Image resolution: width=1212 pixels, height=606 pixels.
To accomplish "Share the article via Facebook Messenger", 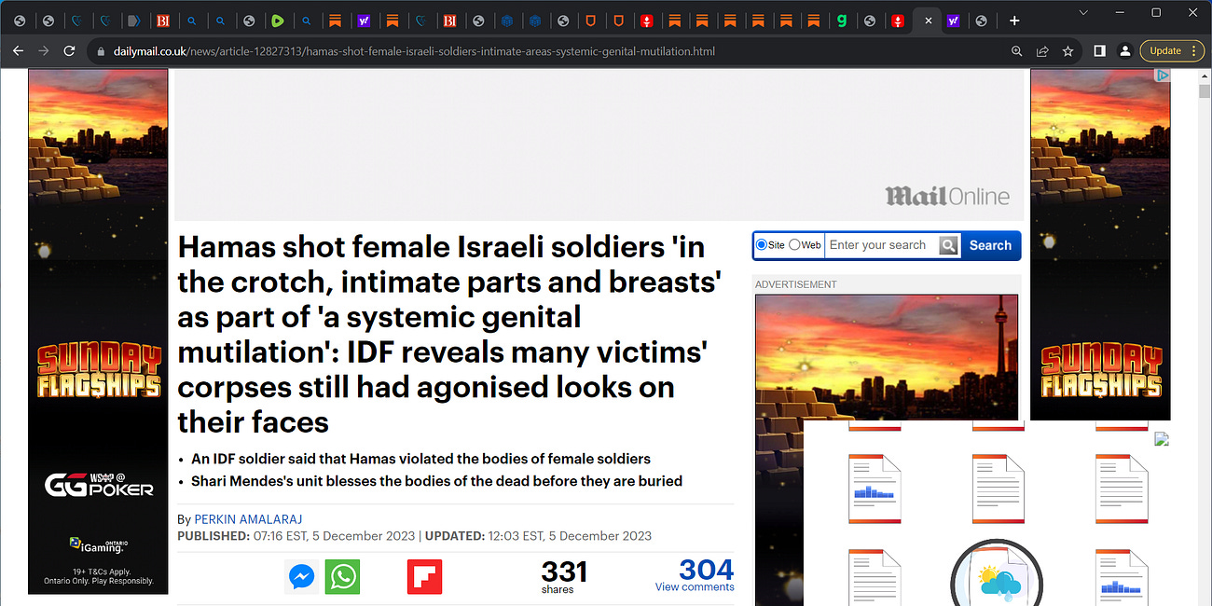I will (x=301, y=576).
